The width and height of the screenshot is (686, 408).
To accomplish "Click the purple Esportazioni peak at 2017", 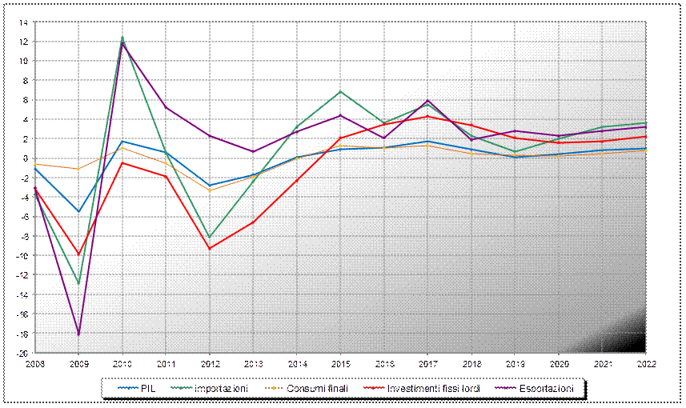I will coord(427,101).
